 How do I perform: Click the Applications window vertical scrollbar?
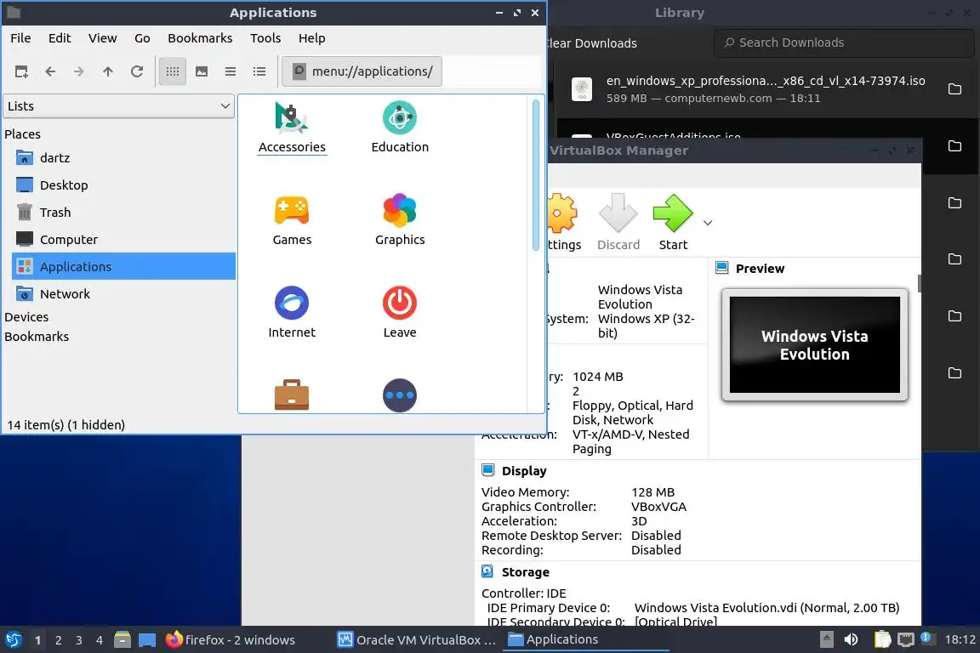pos(536,175)
